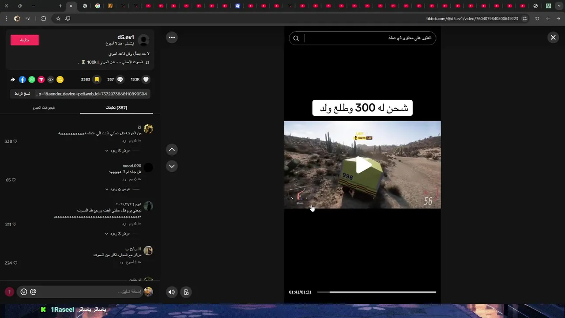565x318 pixels.
Task: Close the video viewer with X
Action: pyautogui.click(x=553, y=38)
